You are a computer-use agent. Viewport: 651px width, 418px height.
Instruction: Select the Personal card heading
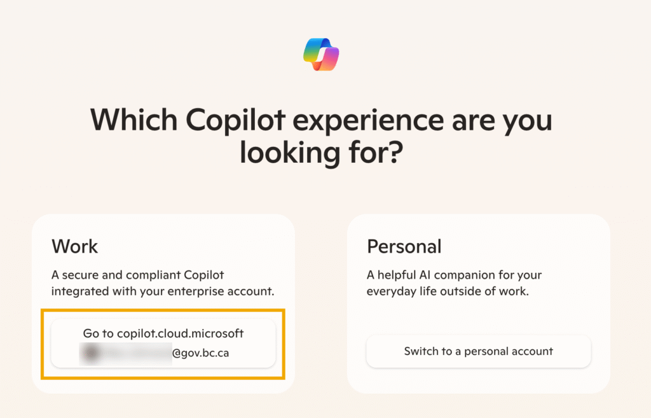(404, 246)
